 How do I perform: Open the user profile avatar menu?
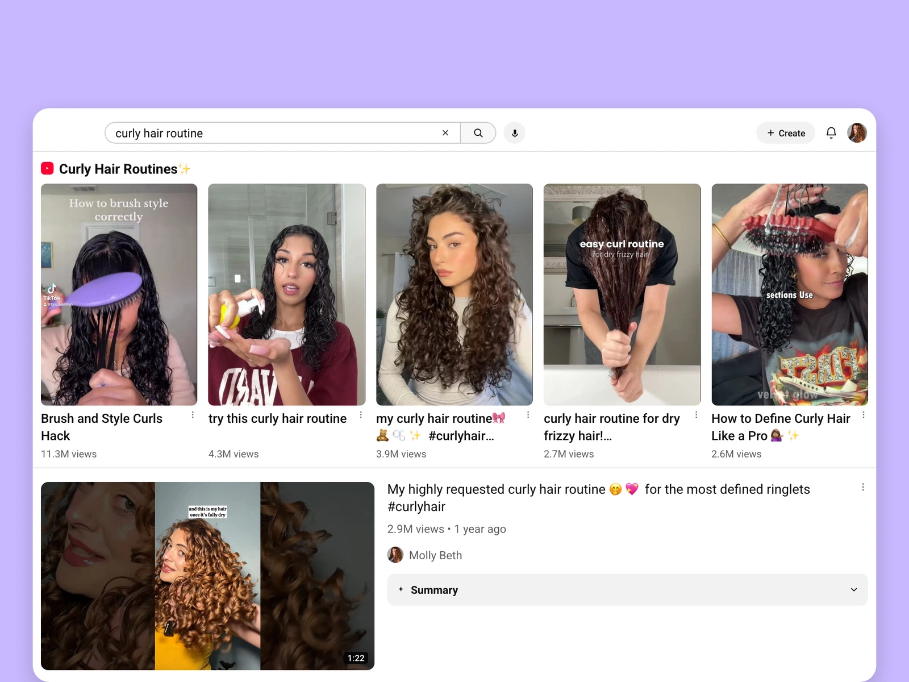click(857, 133)
